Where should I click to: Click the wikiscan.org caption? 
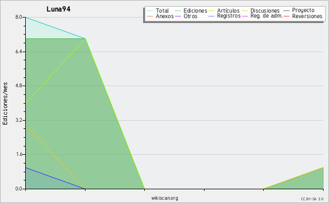coord(164,198)
